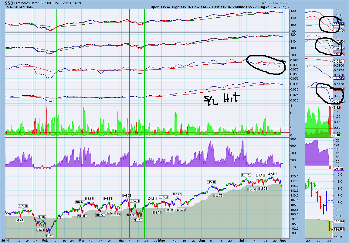Click the 96.84 price label

click(x=42, y=217)
